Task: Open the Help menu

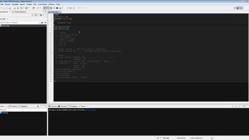Action: coord(58,4)
